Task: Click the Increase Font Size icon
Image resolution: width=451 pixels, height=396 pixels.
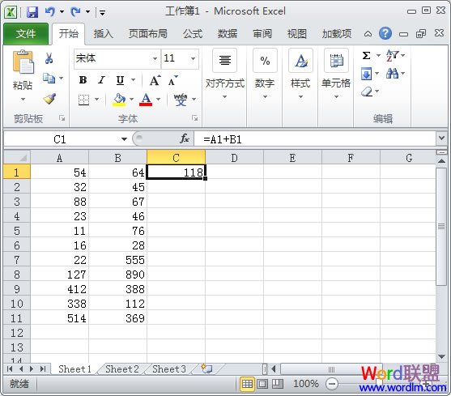Action: 155,80
